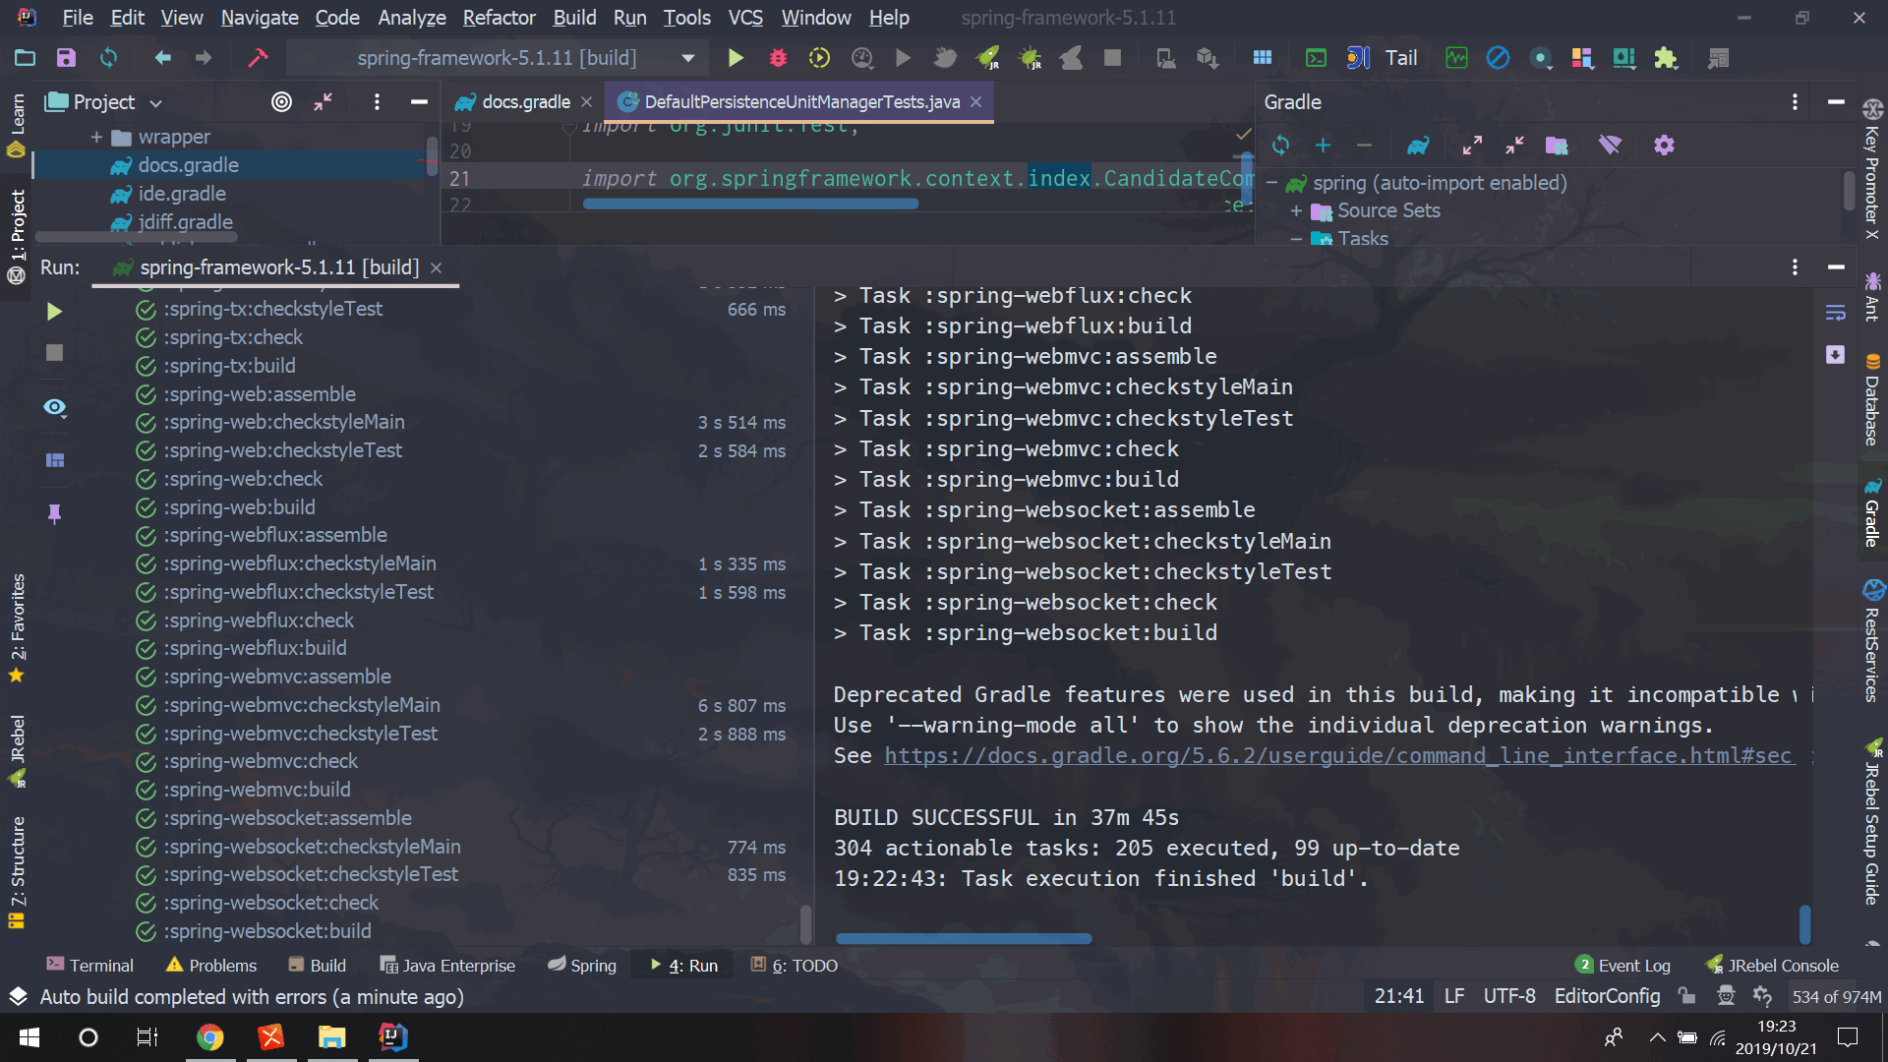The image size is (1888, 1062).
Task: Click the console horizontal scrollbar
Action: pyautogui.click(x=963, y=938)
